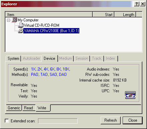The width and height of the screenshot is (147, 129).
Task: Click the Test label
Action: point(24,91)
